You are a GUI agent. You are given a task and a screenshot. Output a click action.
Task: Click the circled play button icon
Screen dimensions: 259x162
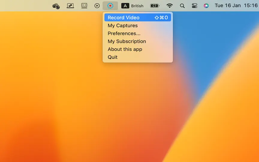(97, 6)
